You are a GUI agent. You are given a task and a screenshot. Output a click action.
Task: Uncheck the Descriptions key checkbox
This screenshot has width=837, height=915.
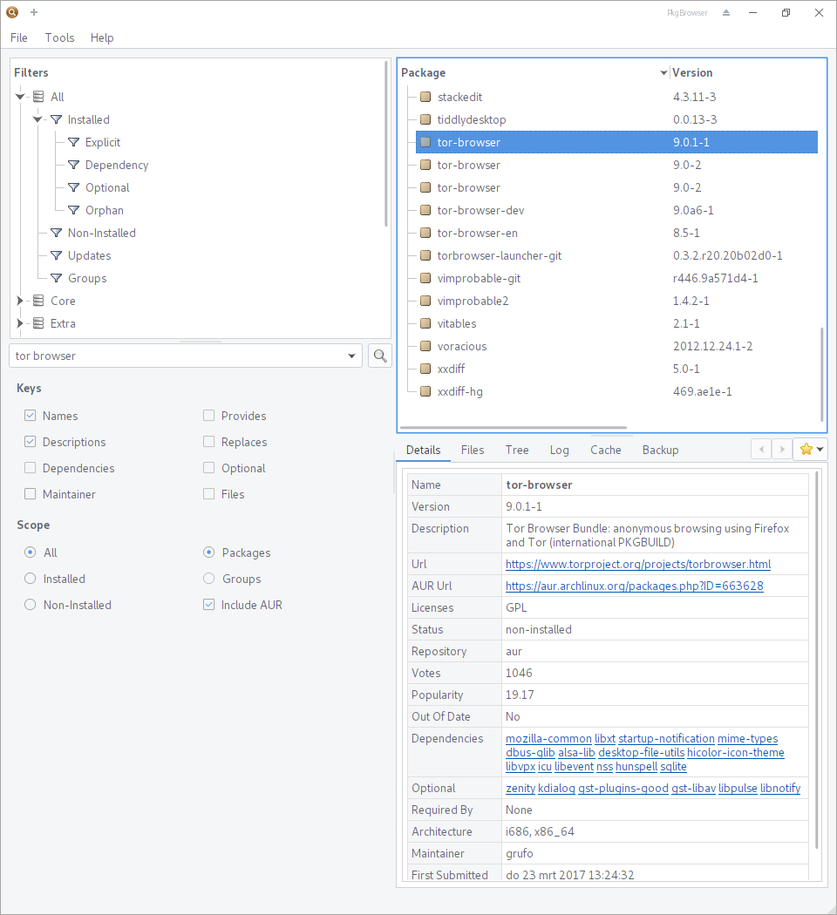click(x=31, y=442)
